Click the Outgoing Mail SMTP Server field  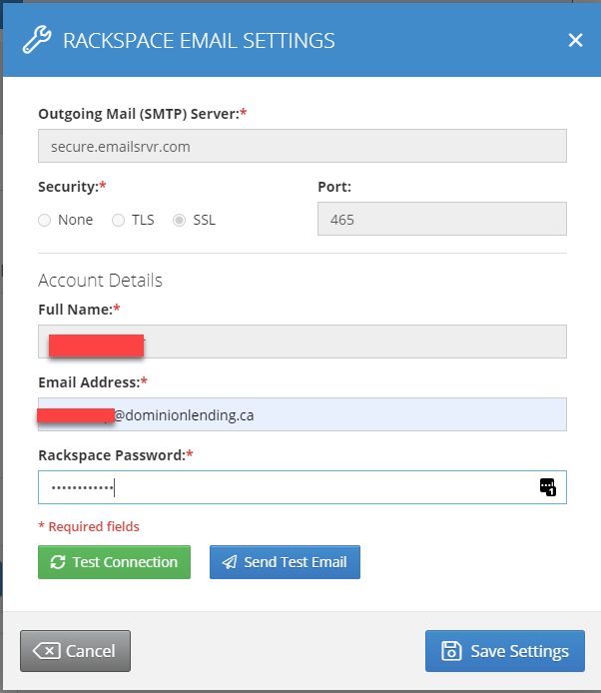(302, 146)
